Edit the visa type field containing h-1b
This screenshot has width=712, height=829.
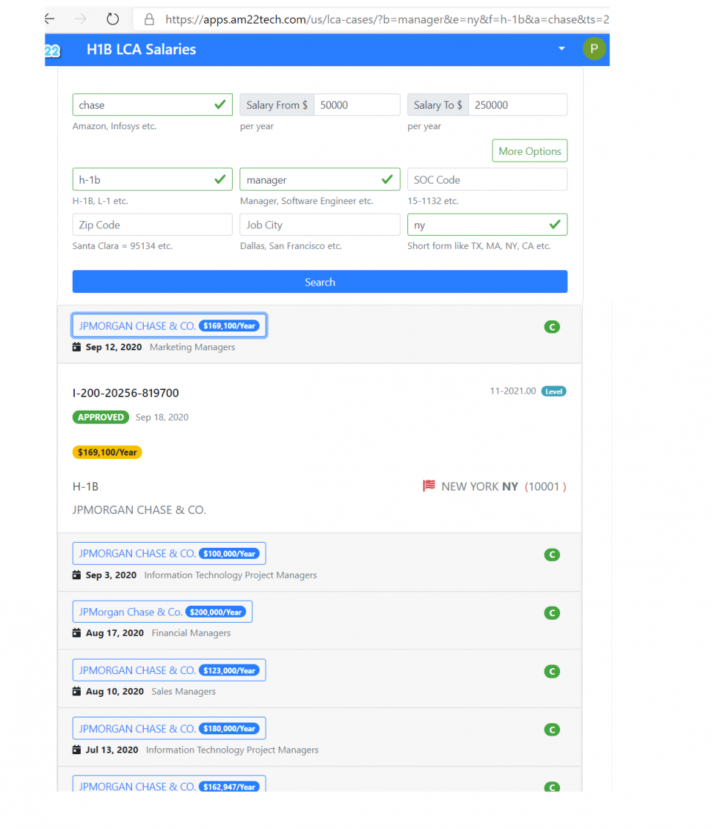click(152, 180)
